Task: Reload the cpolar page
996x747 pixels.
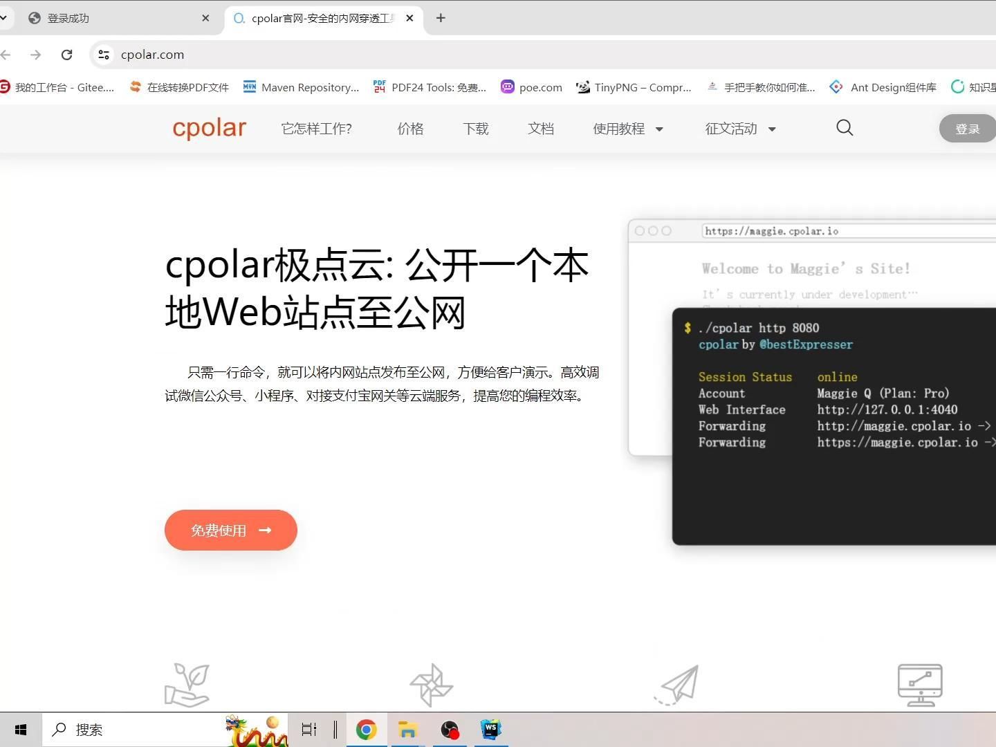Action: coord(67,55)
